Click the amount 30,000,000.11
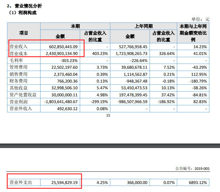The width and height of the screenshot is (220, 192). [x=64, y=95]
